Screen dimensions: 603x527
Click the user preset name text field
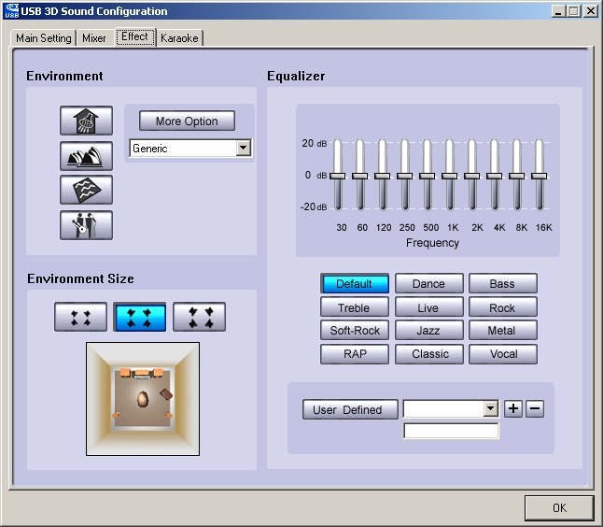click(x=451, y=431)
